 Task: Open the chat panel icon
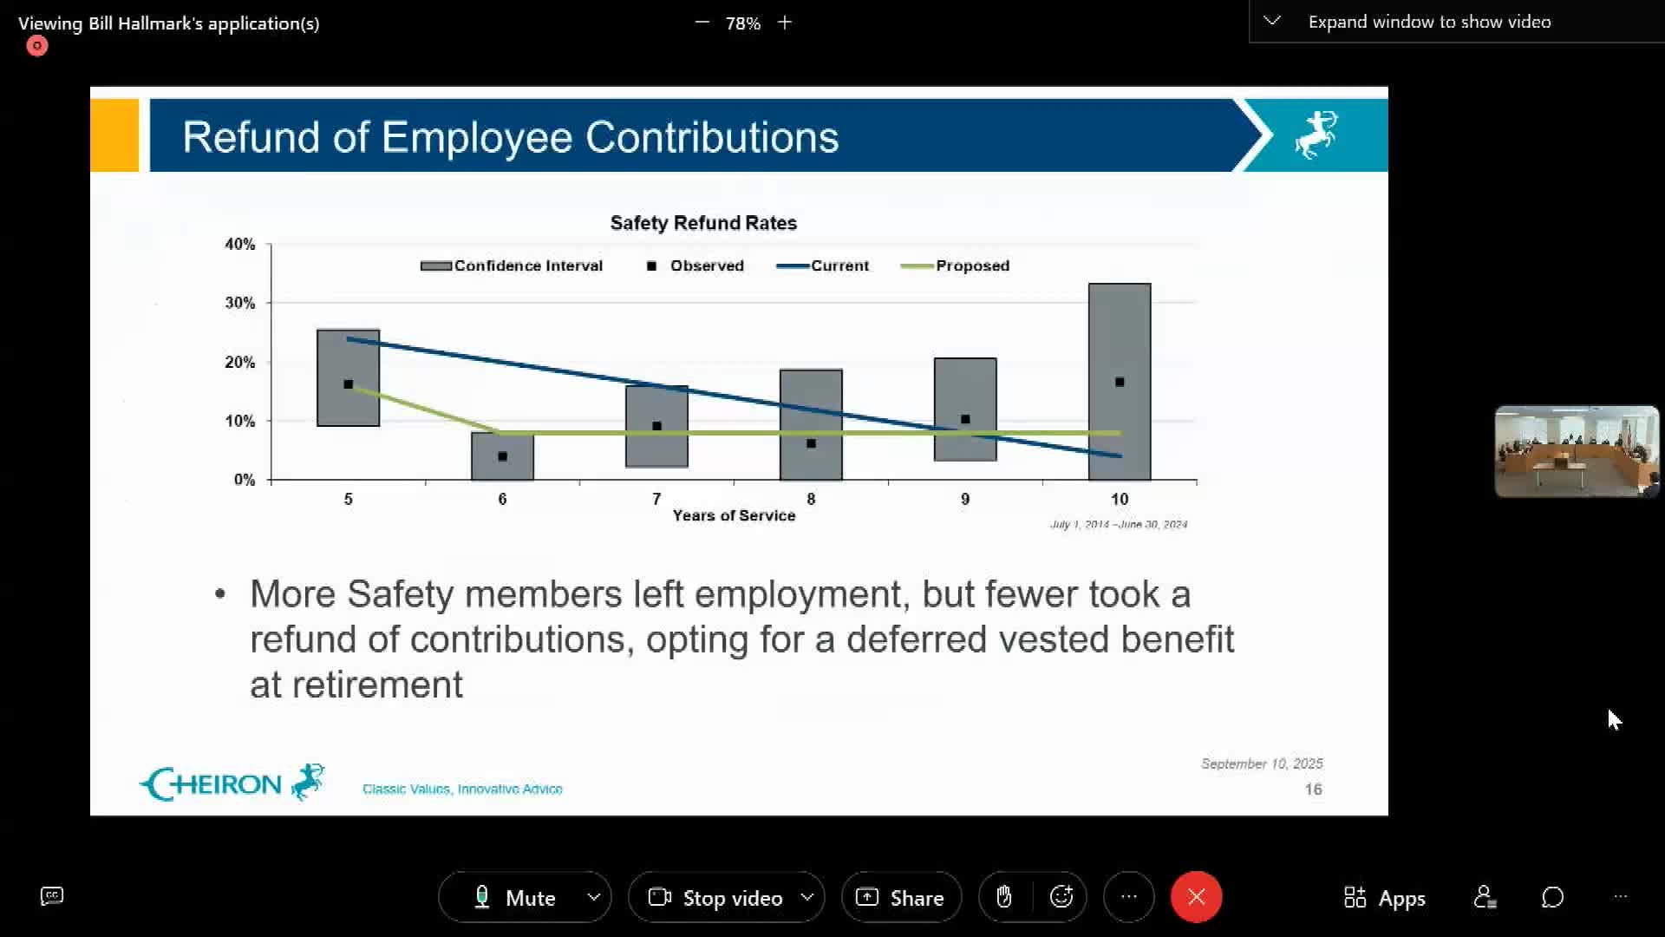[1552, 897]
